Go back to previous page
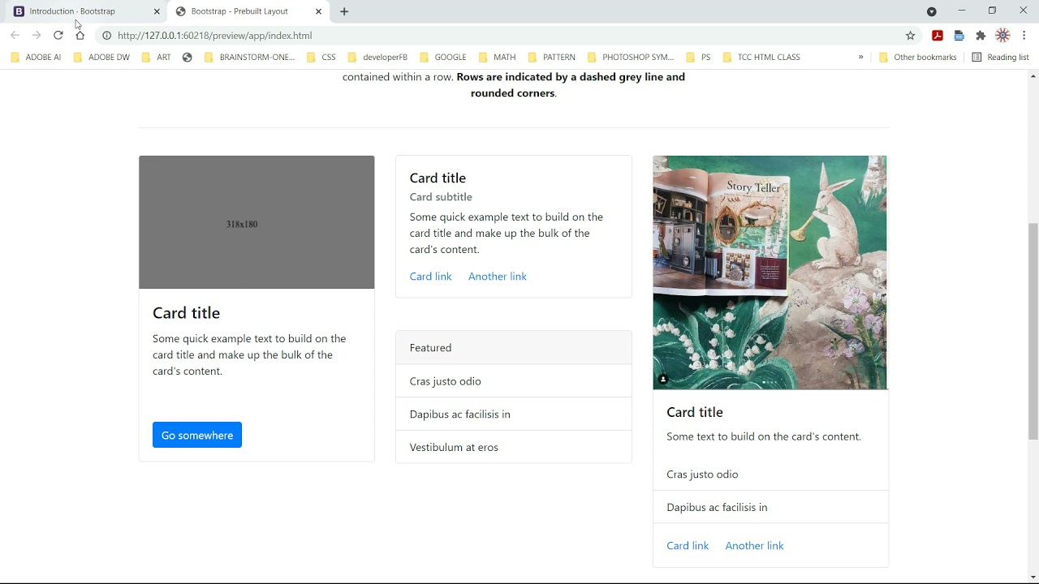Image resolution: width=1039 pixels, height=584 pixels. tap(15, 36)
